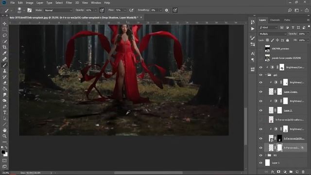311x175 pixels.
Task: Toggle pressure for size button
Action: [175, 10]
